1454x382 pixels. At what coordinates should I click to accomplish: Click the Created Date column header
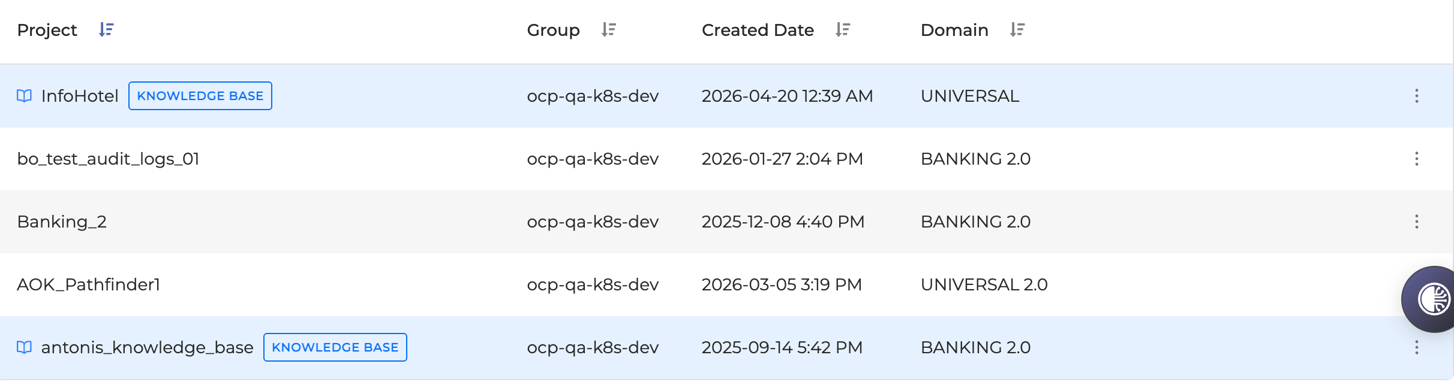tap(758, 30)
